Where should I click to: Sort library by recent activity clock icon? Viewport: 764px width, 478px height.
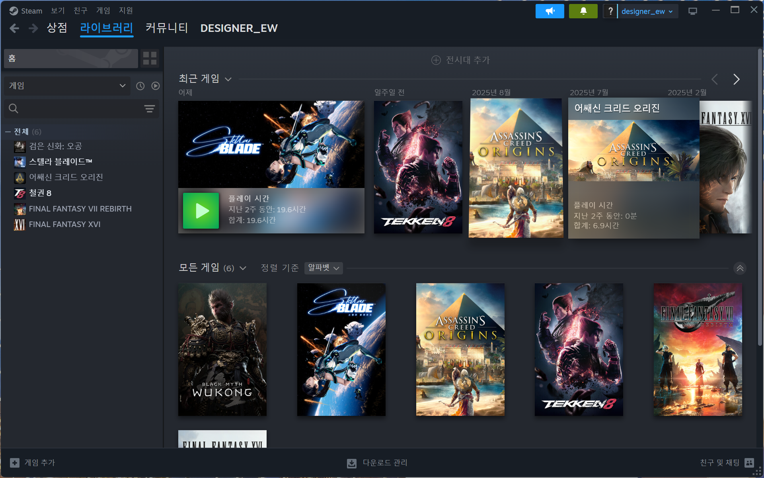point(140,86)
